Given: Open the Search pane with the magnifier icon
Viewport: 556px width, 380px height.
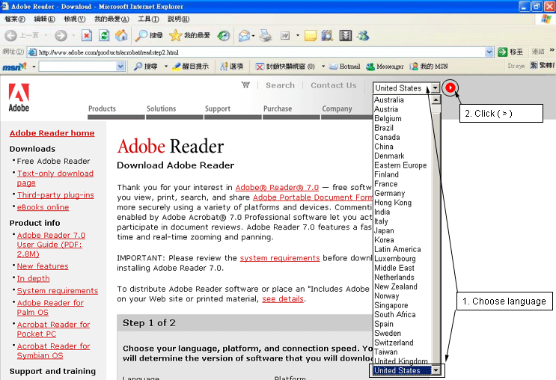Looking at the screenshot, I should coord(141,35).
